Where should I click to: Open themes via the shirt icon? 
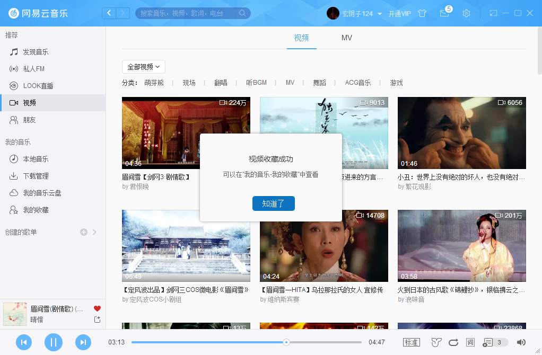pyautogui.click(x=422, y=13)
